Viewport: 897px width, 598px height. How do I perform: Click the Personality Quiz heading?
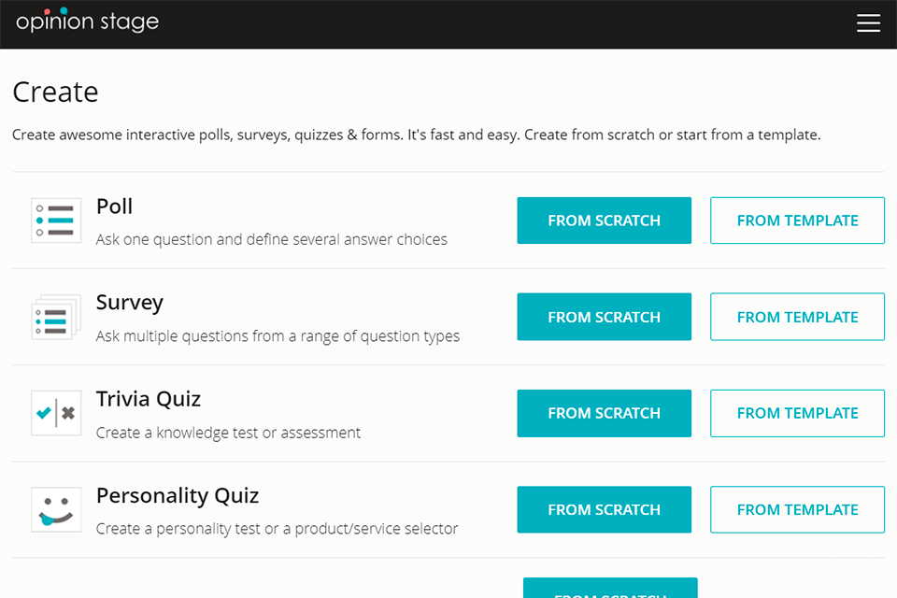(x=178, y=495)
